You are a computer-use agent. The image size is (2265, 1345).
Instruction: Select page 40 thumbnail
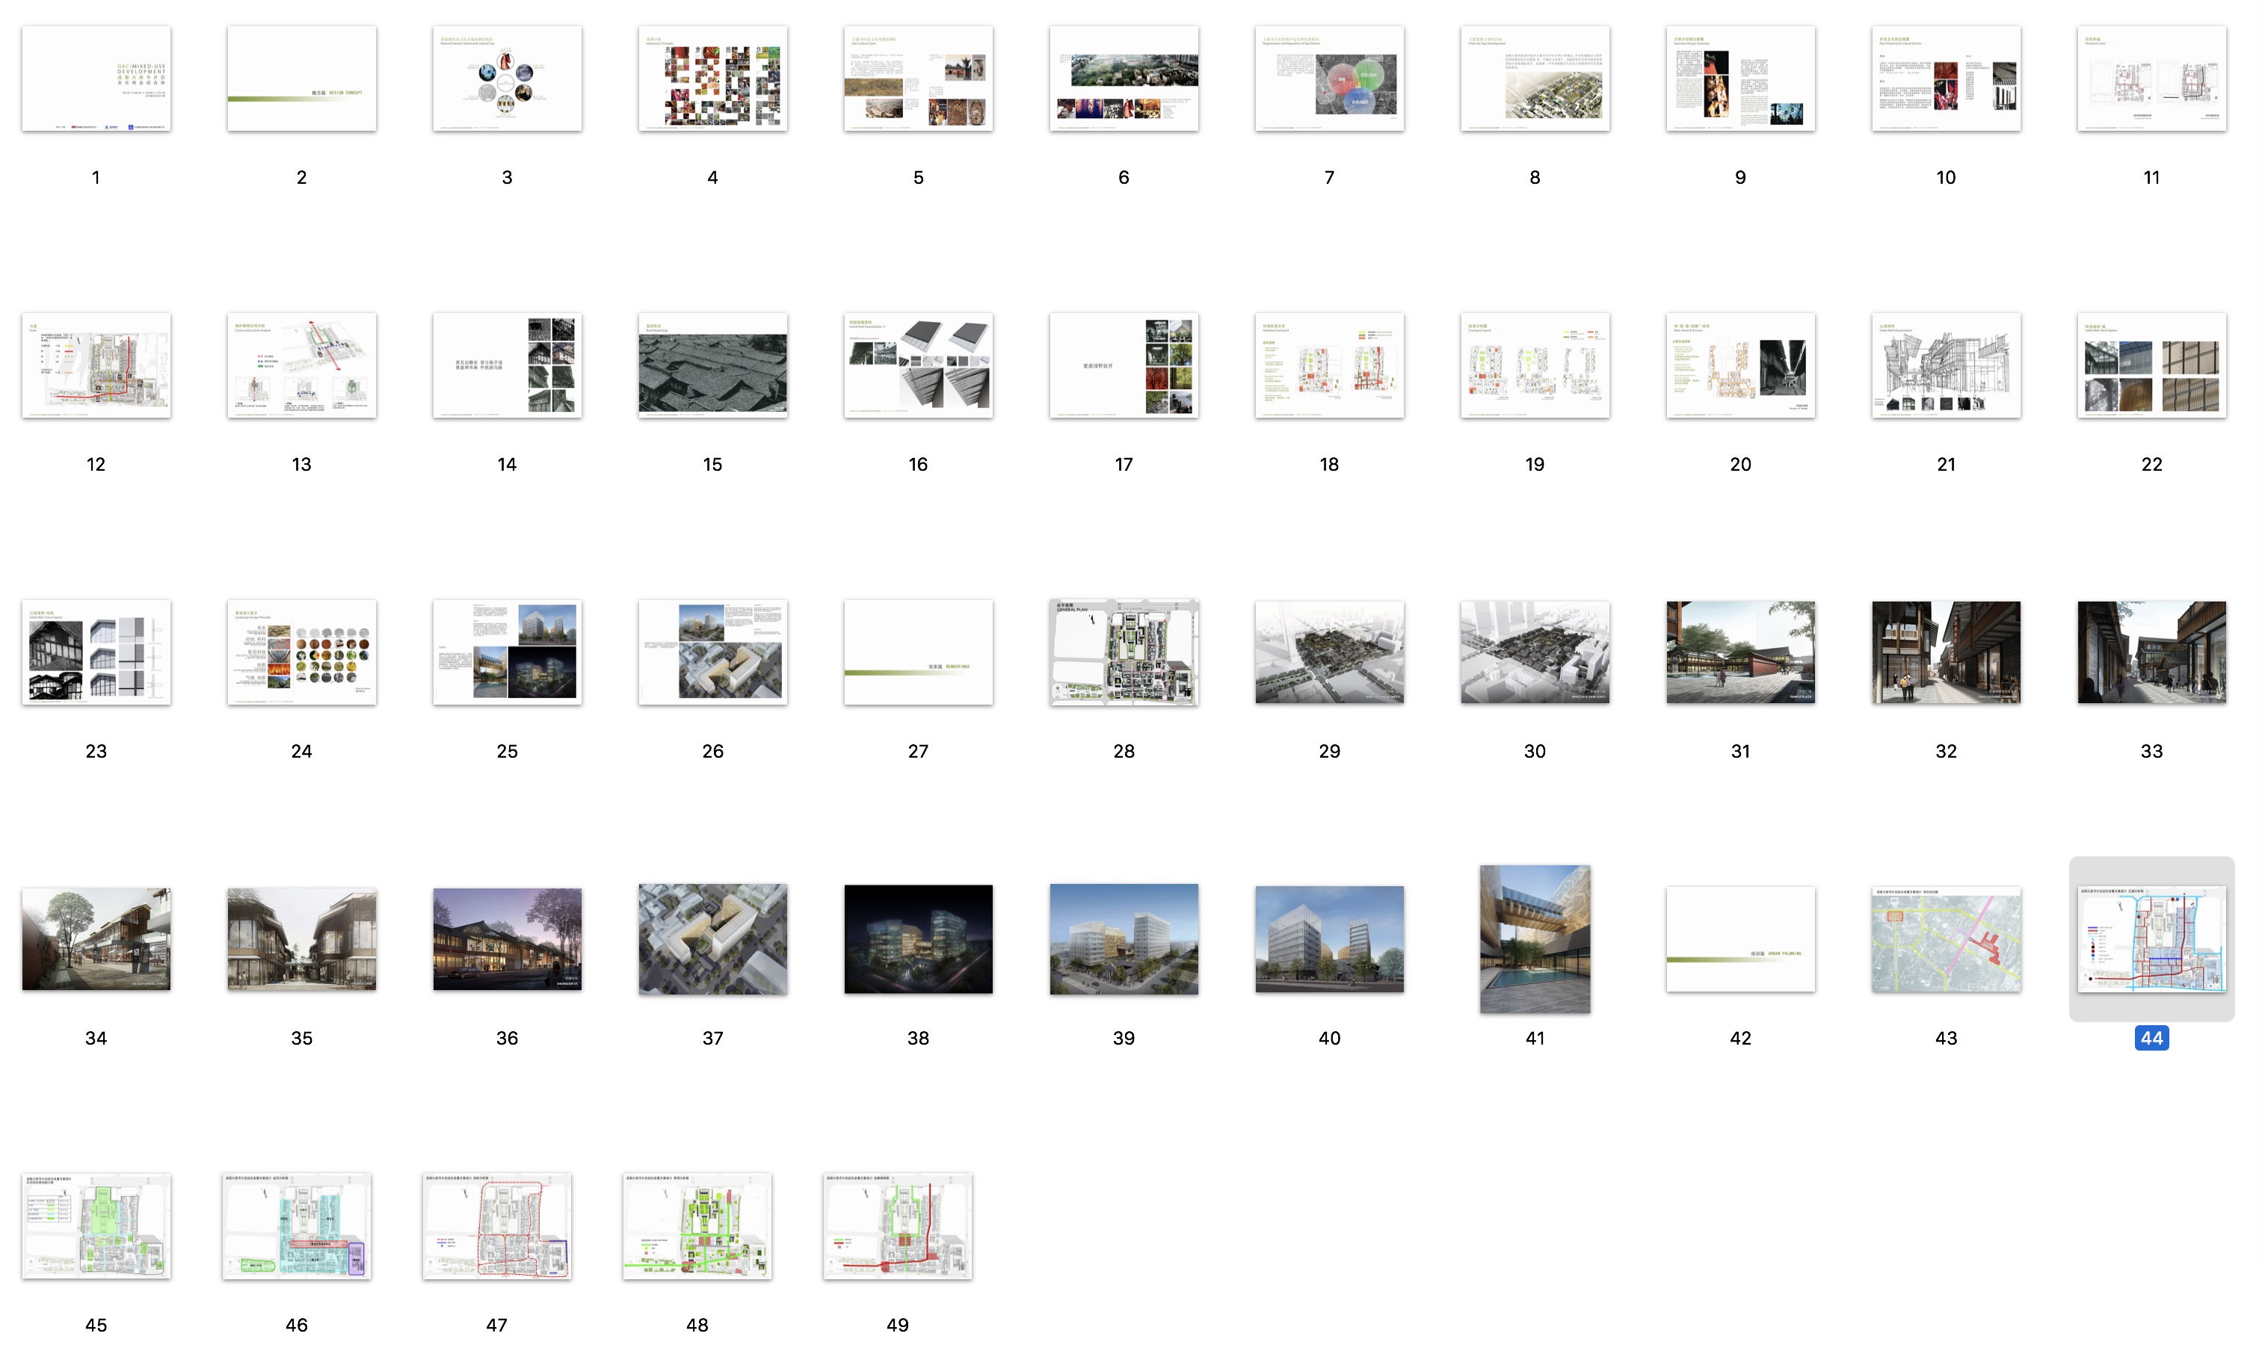[x=1329, y=939]
